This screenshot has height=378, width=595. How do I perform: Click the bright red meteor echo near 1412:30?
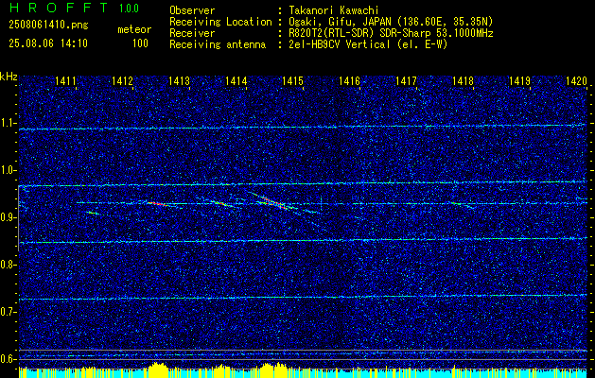(x=157, y=204)
